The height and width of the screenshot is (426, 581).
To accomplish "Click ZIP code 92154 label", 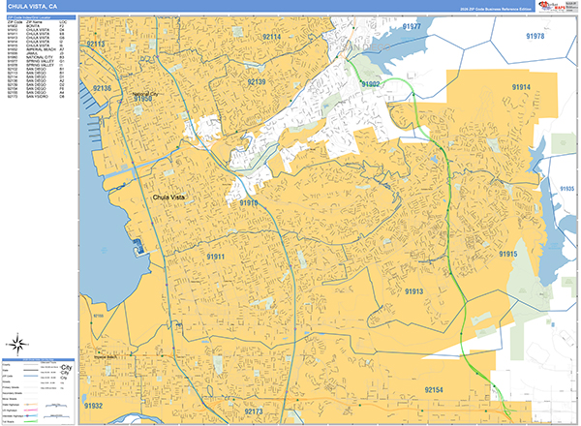I will (x=433, y=389).
